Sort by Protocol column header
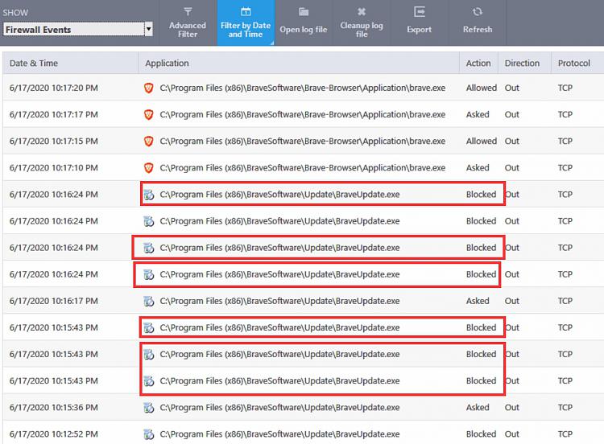The image size is (604, 444). (577, 63)
